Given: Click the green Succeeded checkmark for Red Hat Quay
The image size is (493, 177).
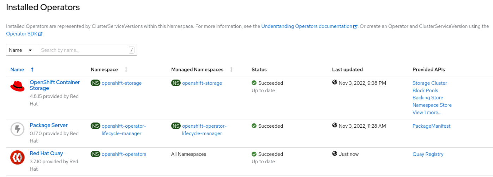Looking at the screenshot, I should 254,154.
